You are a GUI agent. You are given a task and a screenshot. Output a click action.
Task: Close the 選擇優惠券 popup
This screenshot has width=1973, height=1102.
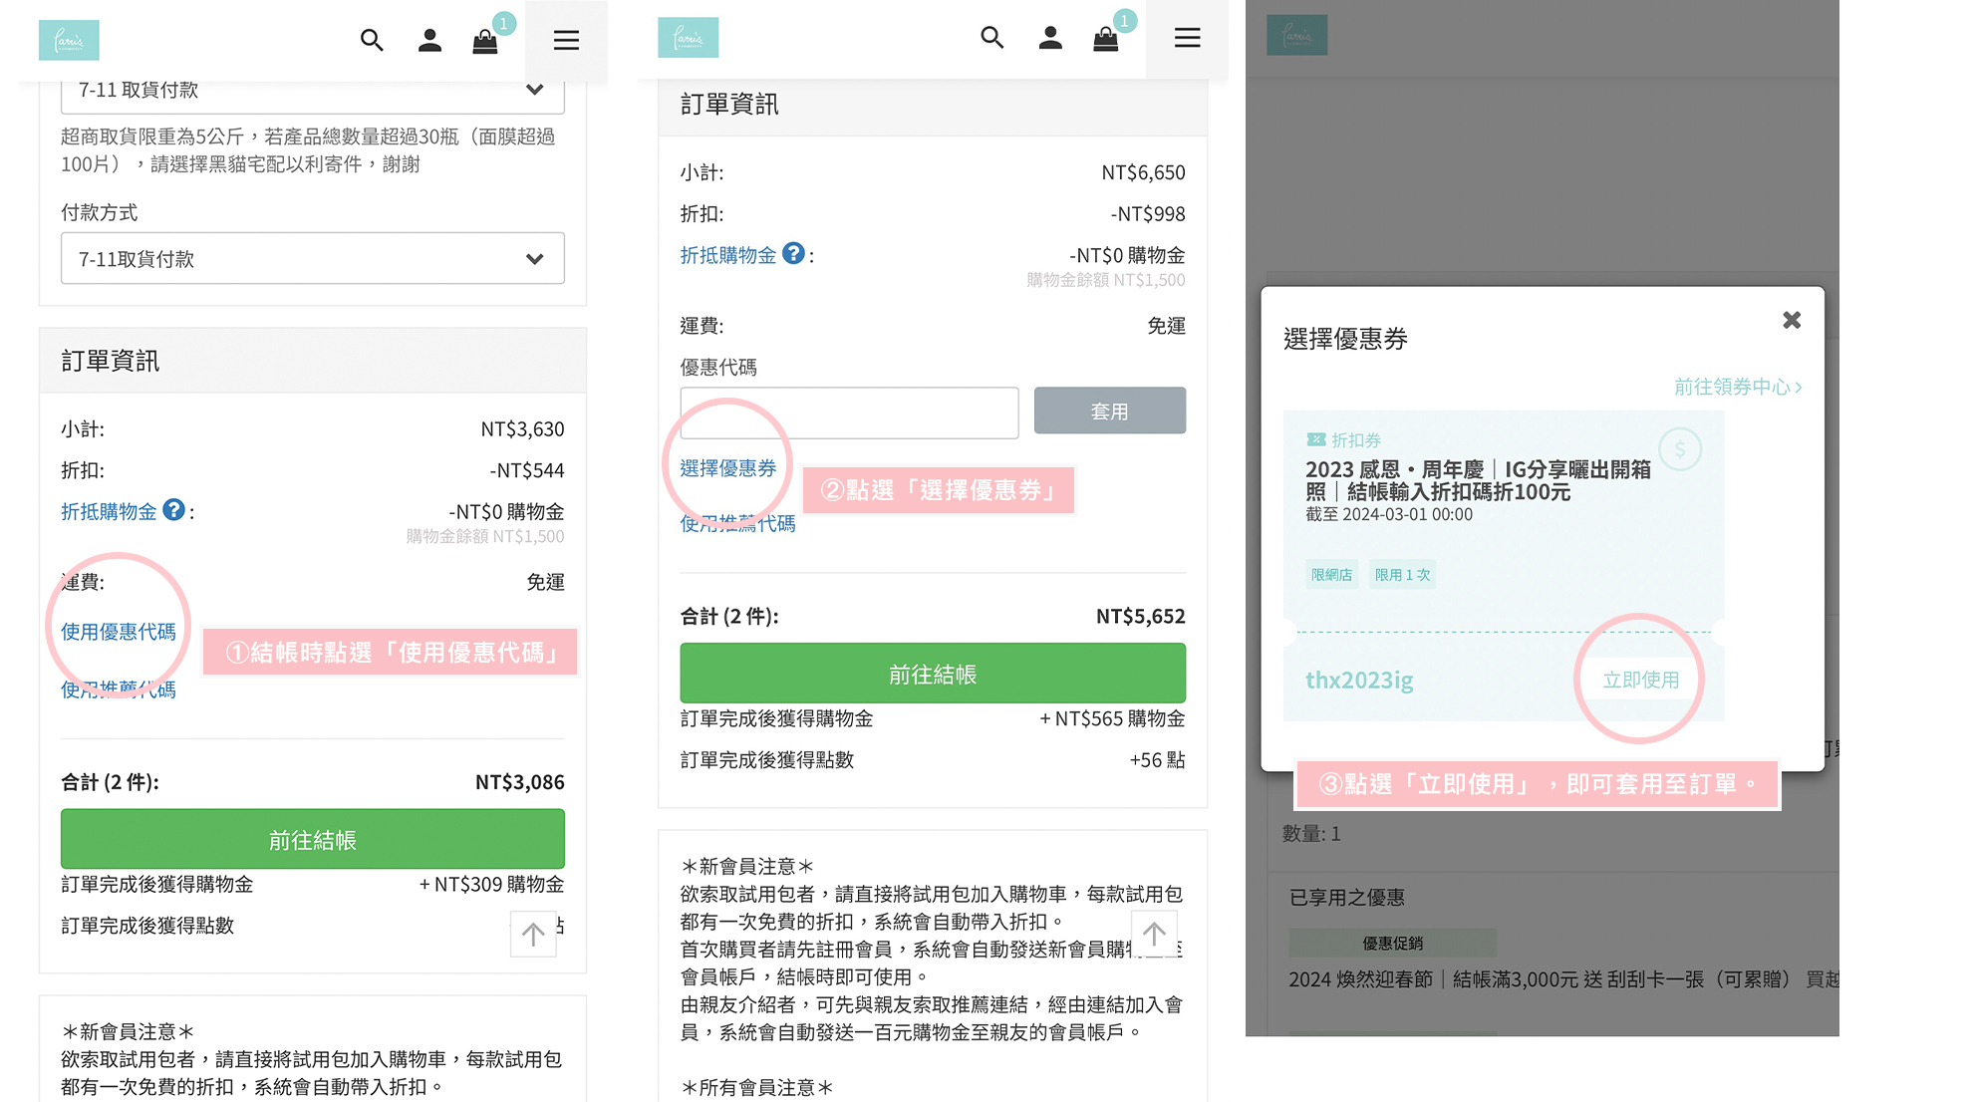(1792, 320)
